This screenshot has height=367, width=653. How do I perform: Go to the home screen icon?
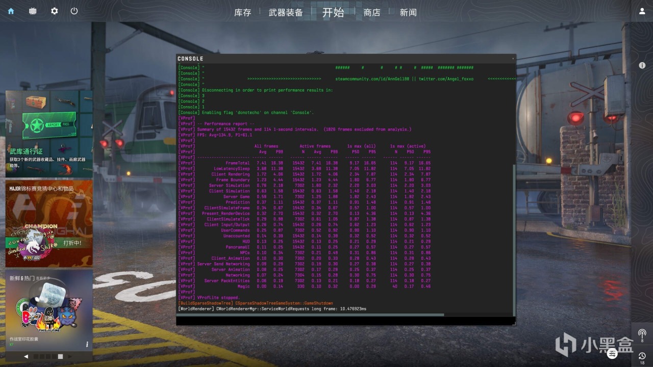click(11, 11)
